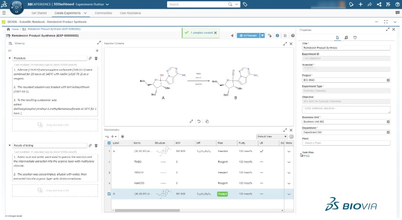Open the User Assistance tab
Image resolution: width=402 pixels, height=220 pixels.
131,13
